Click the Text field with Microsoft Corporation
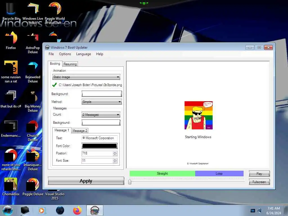This screenshot has height=216, width=288. click(99, 138)
